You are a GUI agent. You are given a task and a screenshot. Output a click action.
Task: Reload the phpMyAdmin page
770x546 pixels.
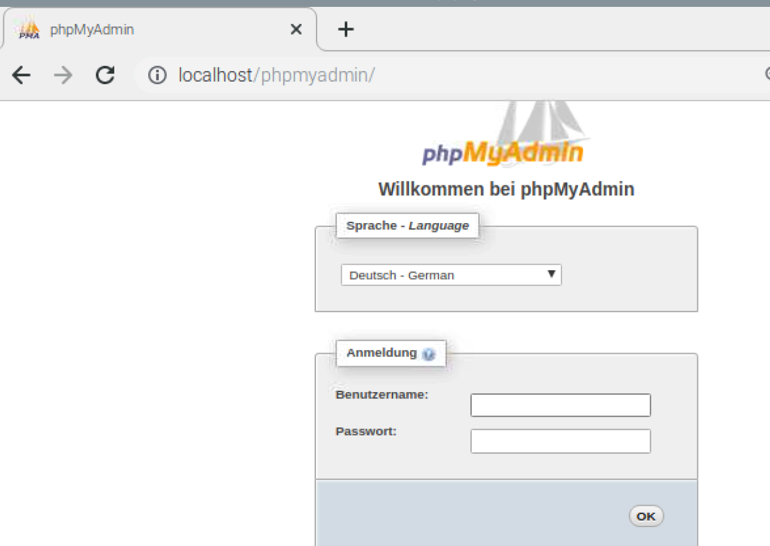(105, 76)
